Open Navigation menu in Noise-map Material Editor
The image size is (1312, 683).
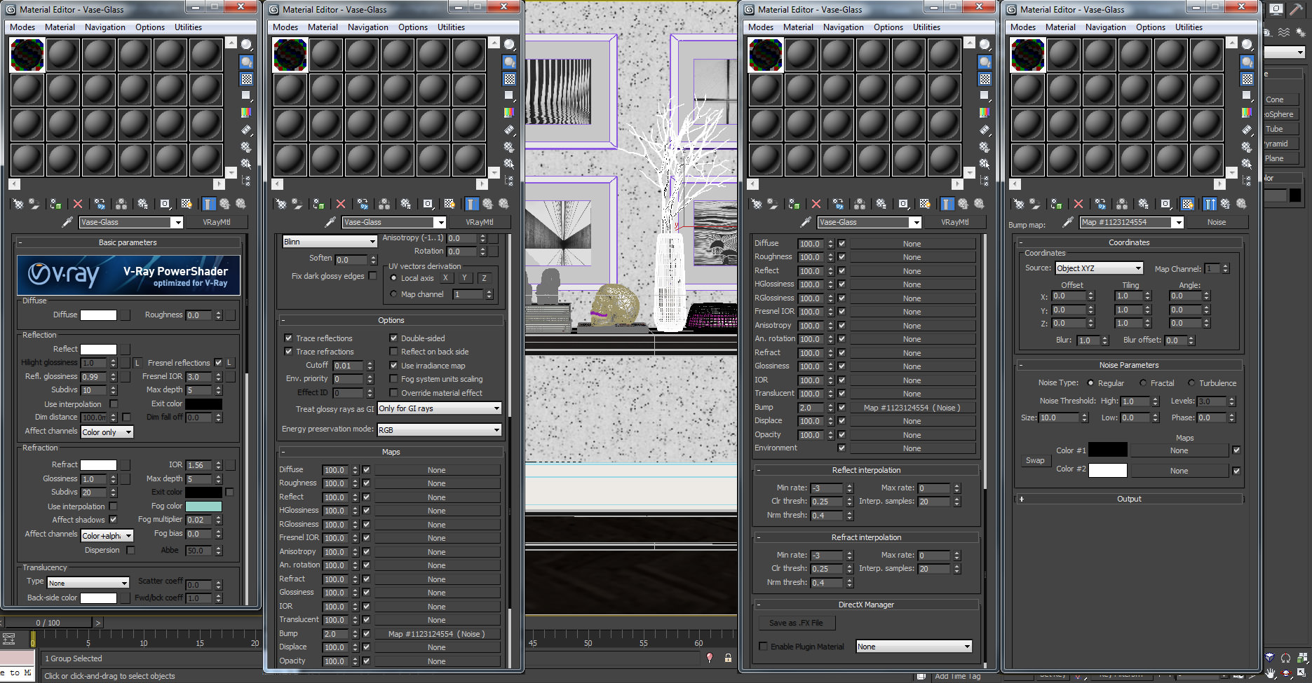click(x=1105, y=27)
